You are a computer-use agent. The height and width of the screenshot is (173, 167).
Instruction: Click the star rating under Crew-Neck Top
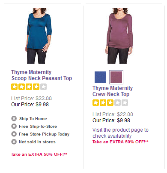pos(110,103)
